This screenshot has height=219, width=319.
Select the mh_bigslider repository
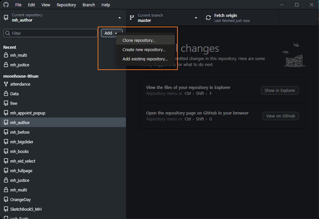coord(63,142)
